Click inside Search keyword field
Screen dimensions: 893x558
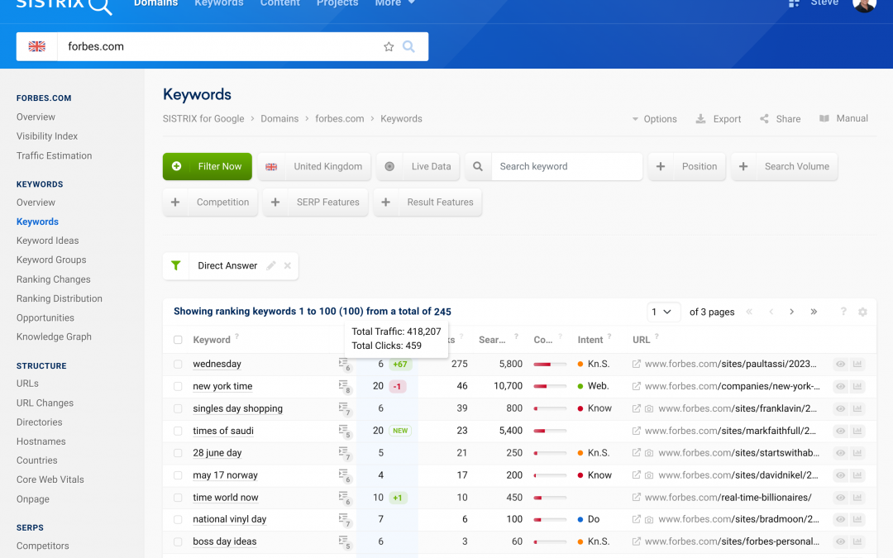tap(566, 166)
